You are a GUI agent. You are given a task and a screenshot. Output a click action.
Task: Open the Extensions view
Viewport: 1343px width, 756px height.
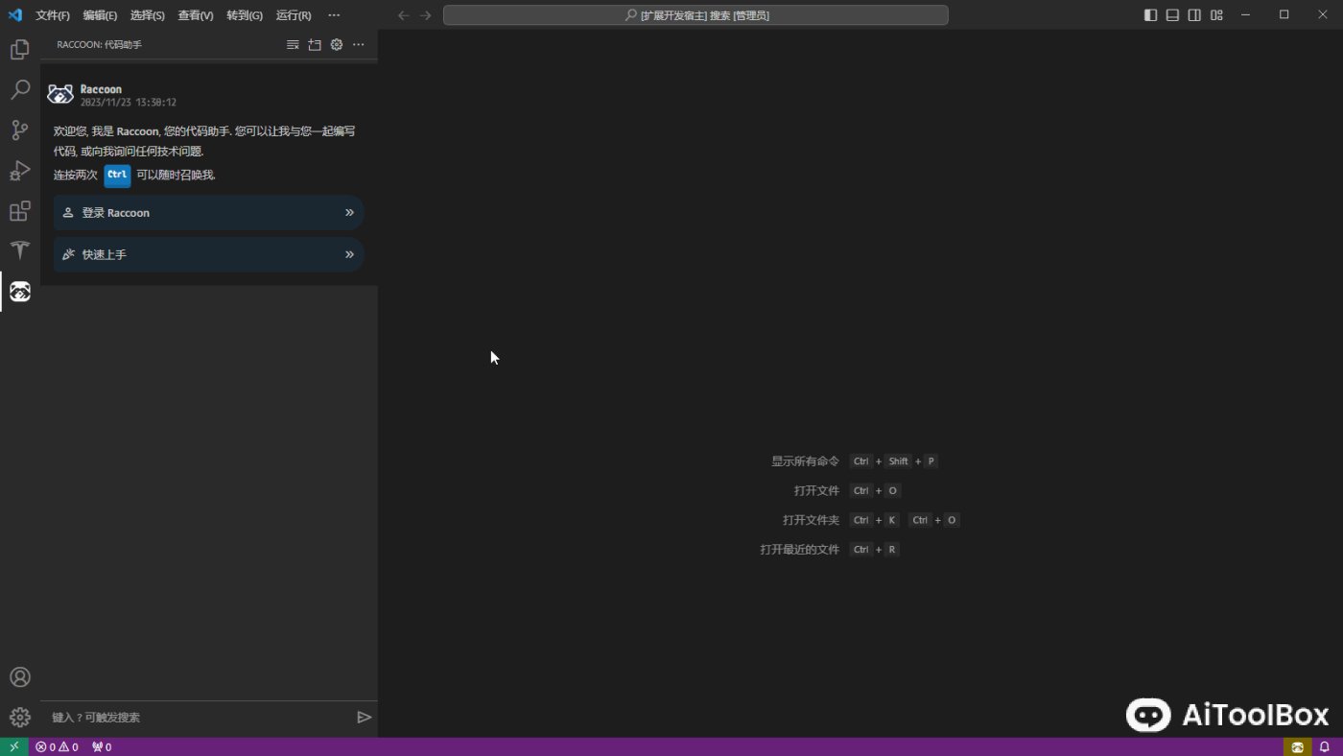click(19, 211)
